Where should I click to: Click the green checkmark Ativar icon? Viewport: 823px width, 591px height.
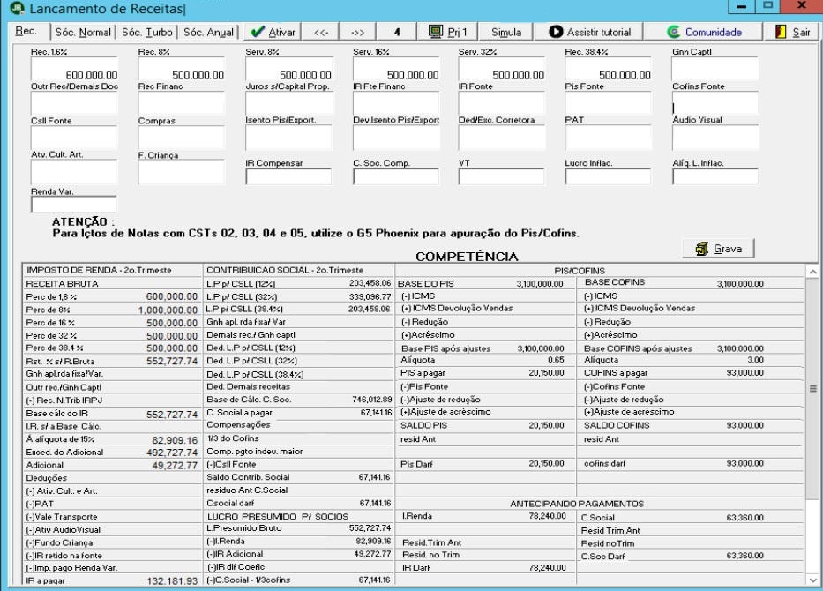point(258,32)
